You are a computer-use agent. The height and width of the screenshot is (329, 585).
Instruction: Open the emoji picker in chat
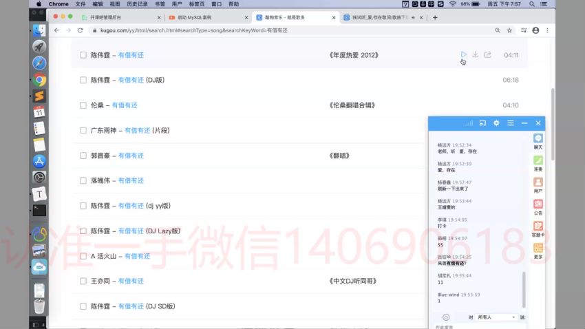[x=446, y=317]
